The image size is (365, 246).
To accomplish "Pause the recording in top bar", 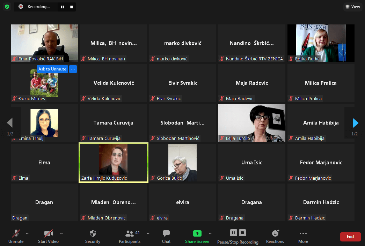I will click(62, 7).
